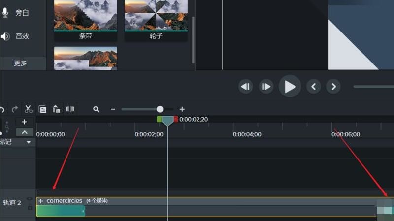Split the clip with the split icon
The height and width of the screenshot is (221, 394).
[70, 109]
